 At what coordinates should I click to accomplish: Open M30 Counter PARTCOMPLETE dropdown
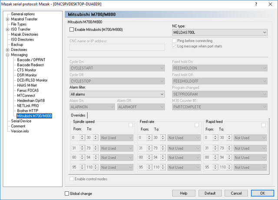(220, 107)
